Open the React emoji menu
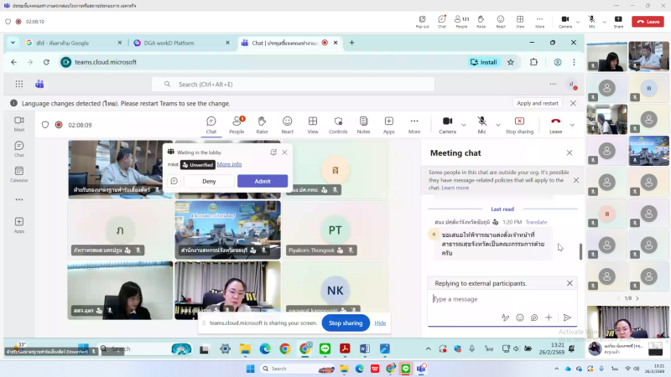This screenshot has height=377, width=671. 287,124
